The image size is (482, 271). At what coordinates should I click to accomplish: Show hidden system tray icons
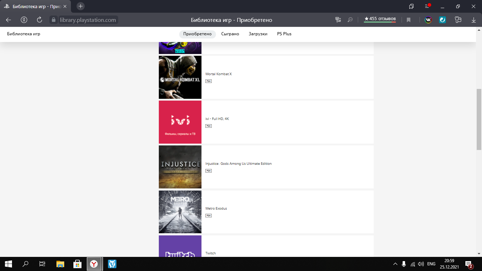(x=395, y=264)
